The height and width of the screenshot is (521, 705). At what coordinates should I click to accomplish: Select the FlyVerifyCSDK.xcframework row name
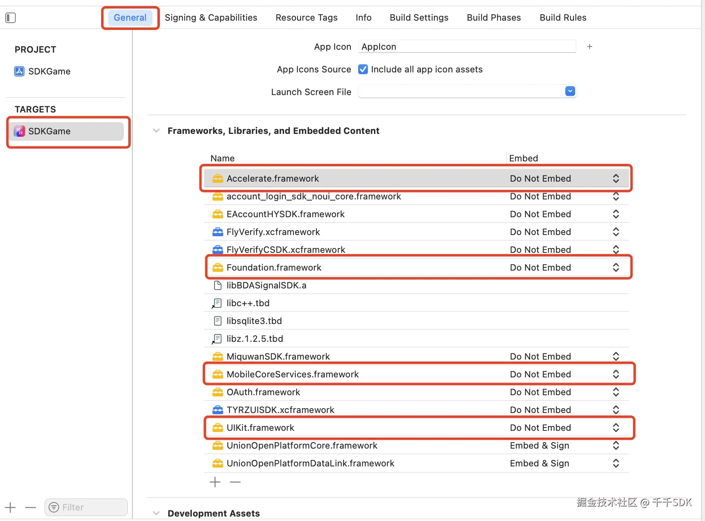(286, 250)
